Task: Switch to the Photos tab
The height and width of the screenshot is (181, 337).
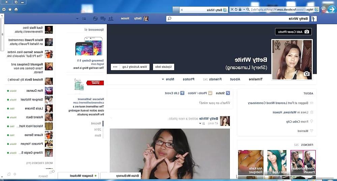Action: click(x=188, y=79)
